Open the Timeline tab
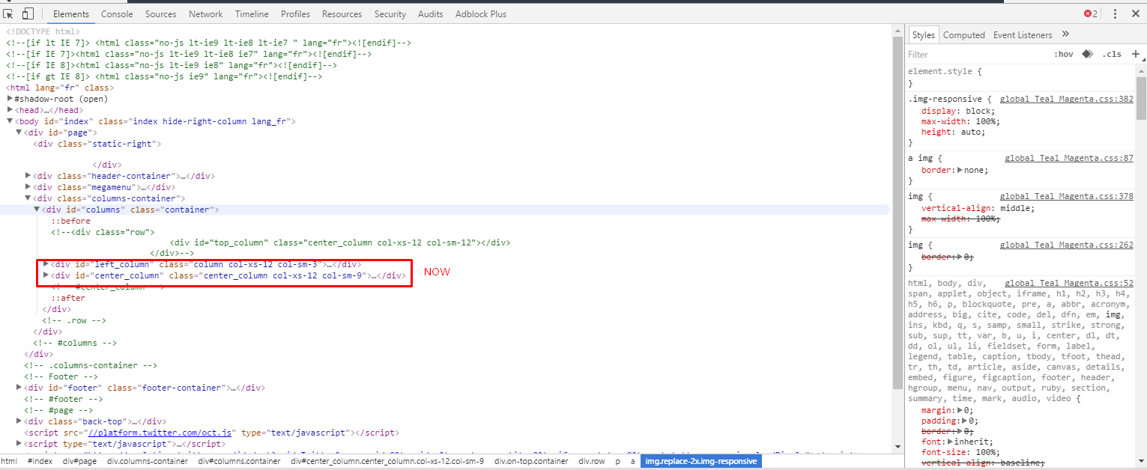The image size is (1147, 470). (252, 13)
